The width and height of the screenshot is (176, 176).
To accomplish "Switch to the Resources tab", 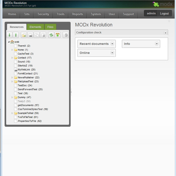I will pos(17,27).
